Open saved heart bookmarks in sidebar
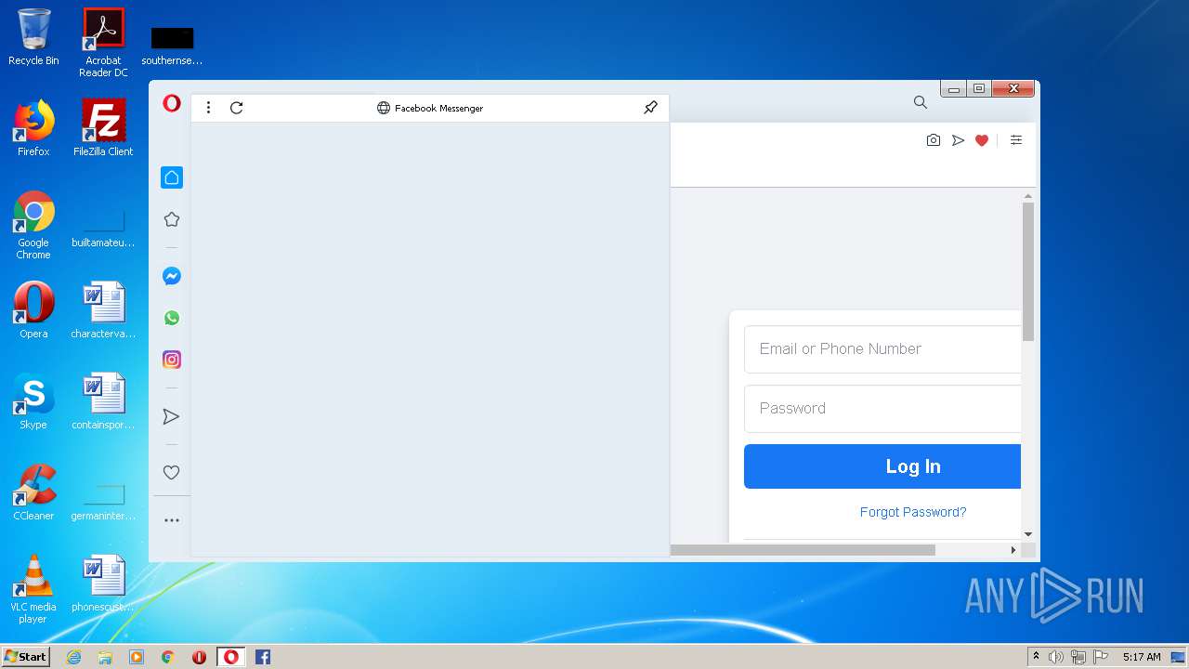Viewport: 1189px width, 669px height. point(171,472)
